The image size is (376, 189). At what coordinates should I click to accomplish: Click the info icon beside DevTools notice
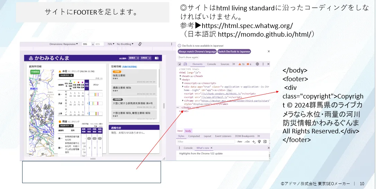click(x=179, y=46)
